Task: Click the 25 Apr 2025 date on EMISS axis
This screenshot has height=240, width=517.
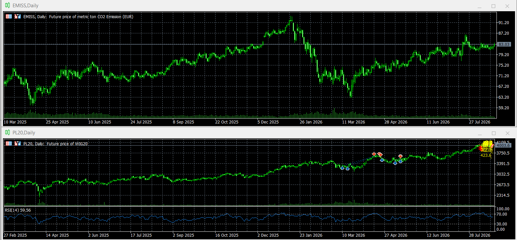Action: click(58, 122)
